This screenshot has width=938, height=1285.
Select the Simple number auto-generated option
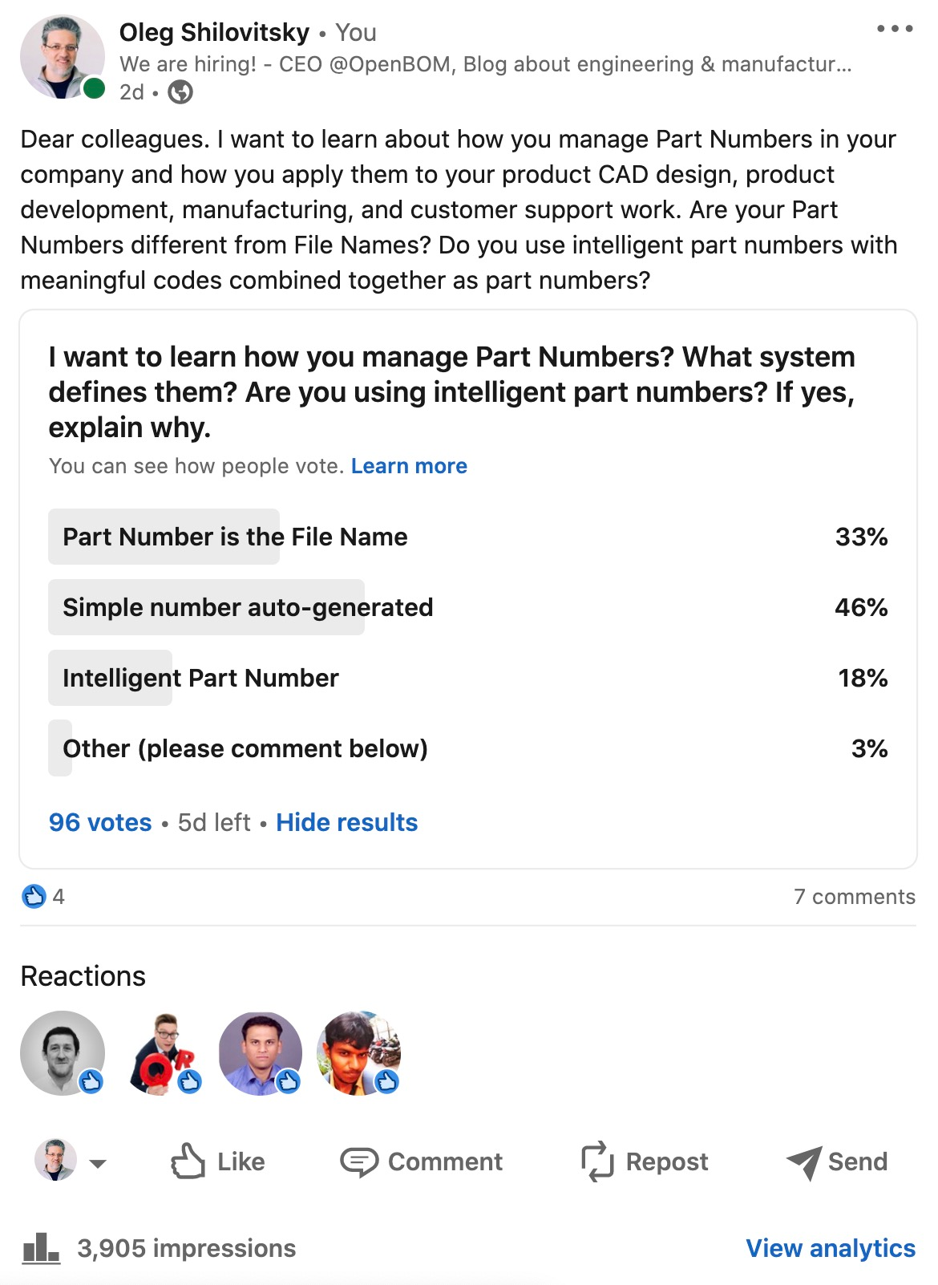468,607
